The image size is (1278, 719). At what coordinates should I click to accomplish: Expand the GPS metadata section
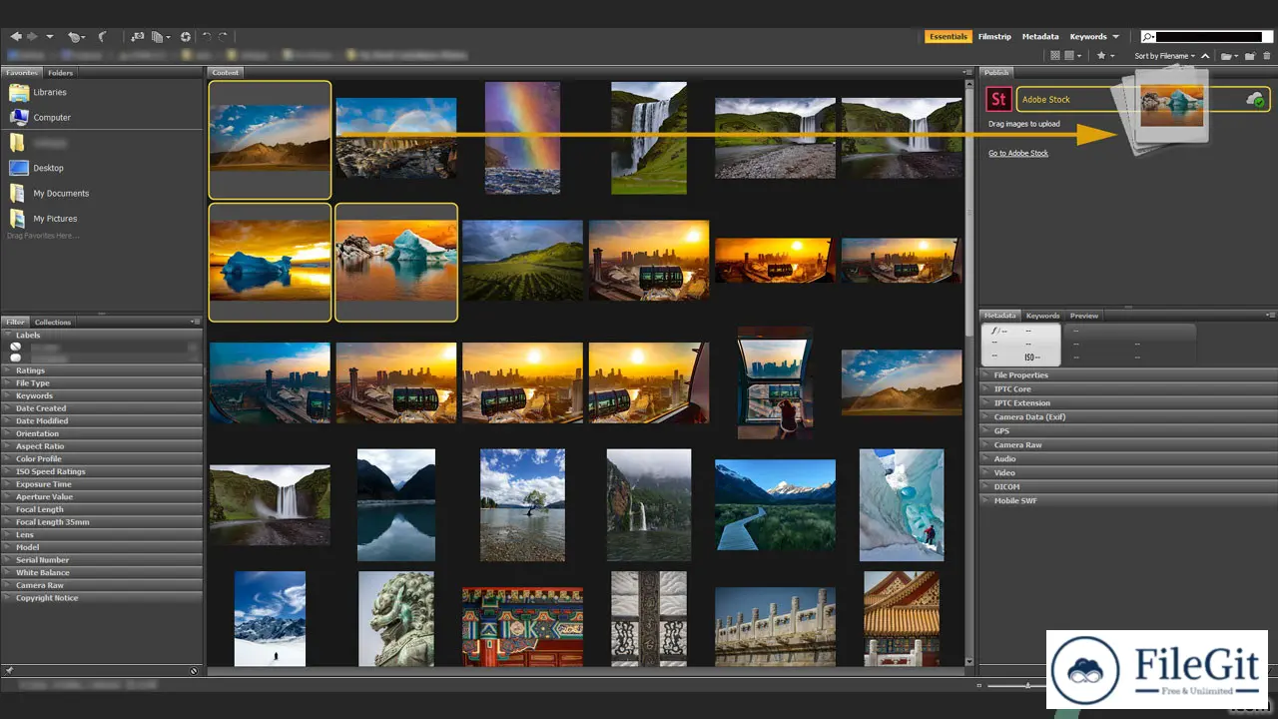(987, 430)
